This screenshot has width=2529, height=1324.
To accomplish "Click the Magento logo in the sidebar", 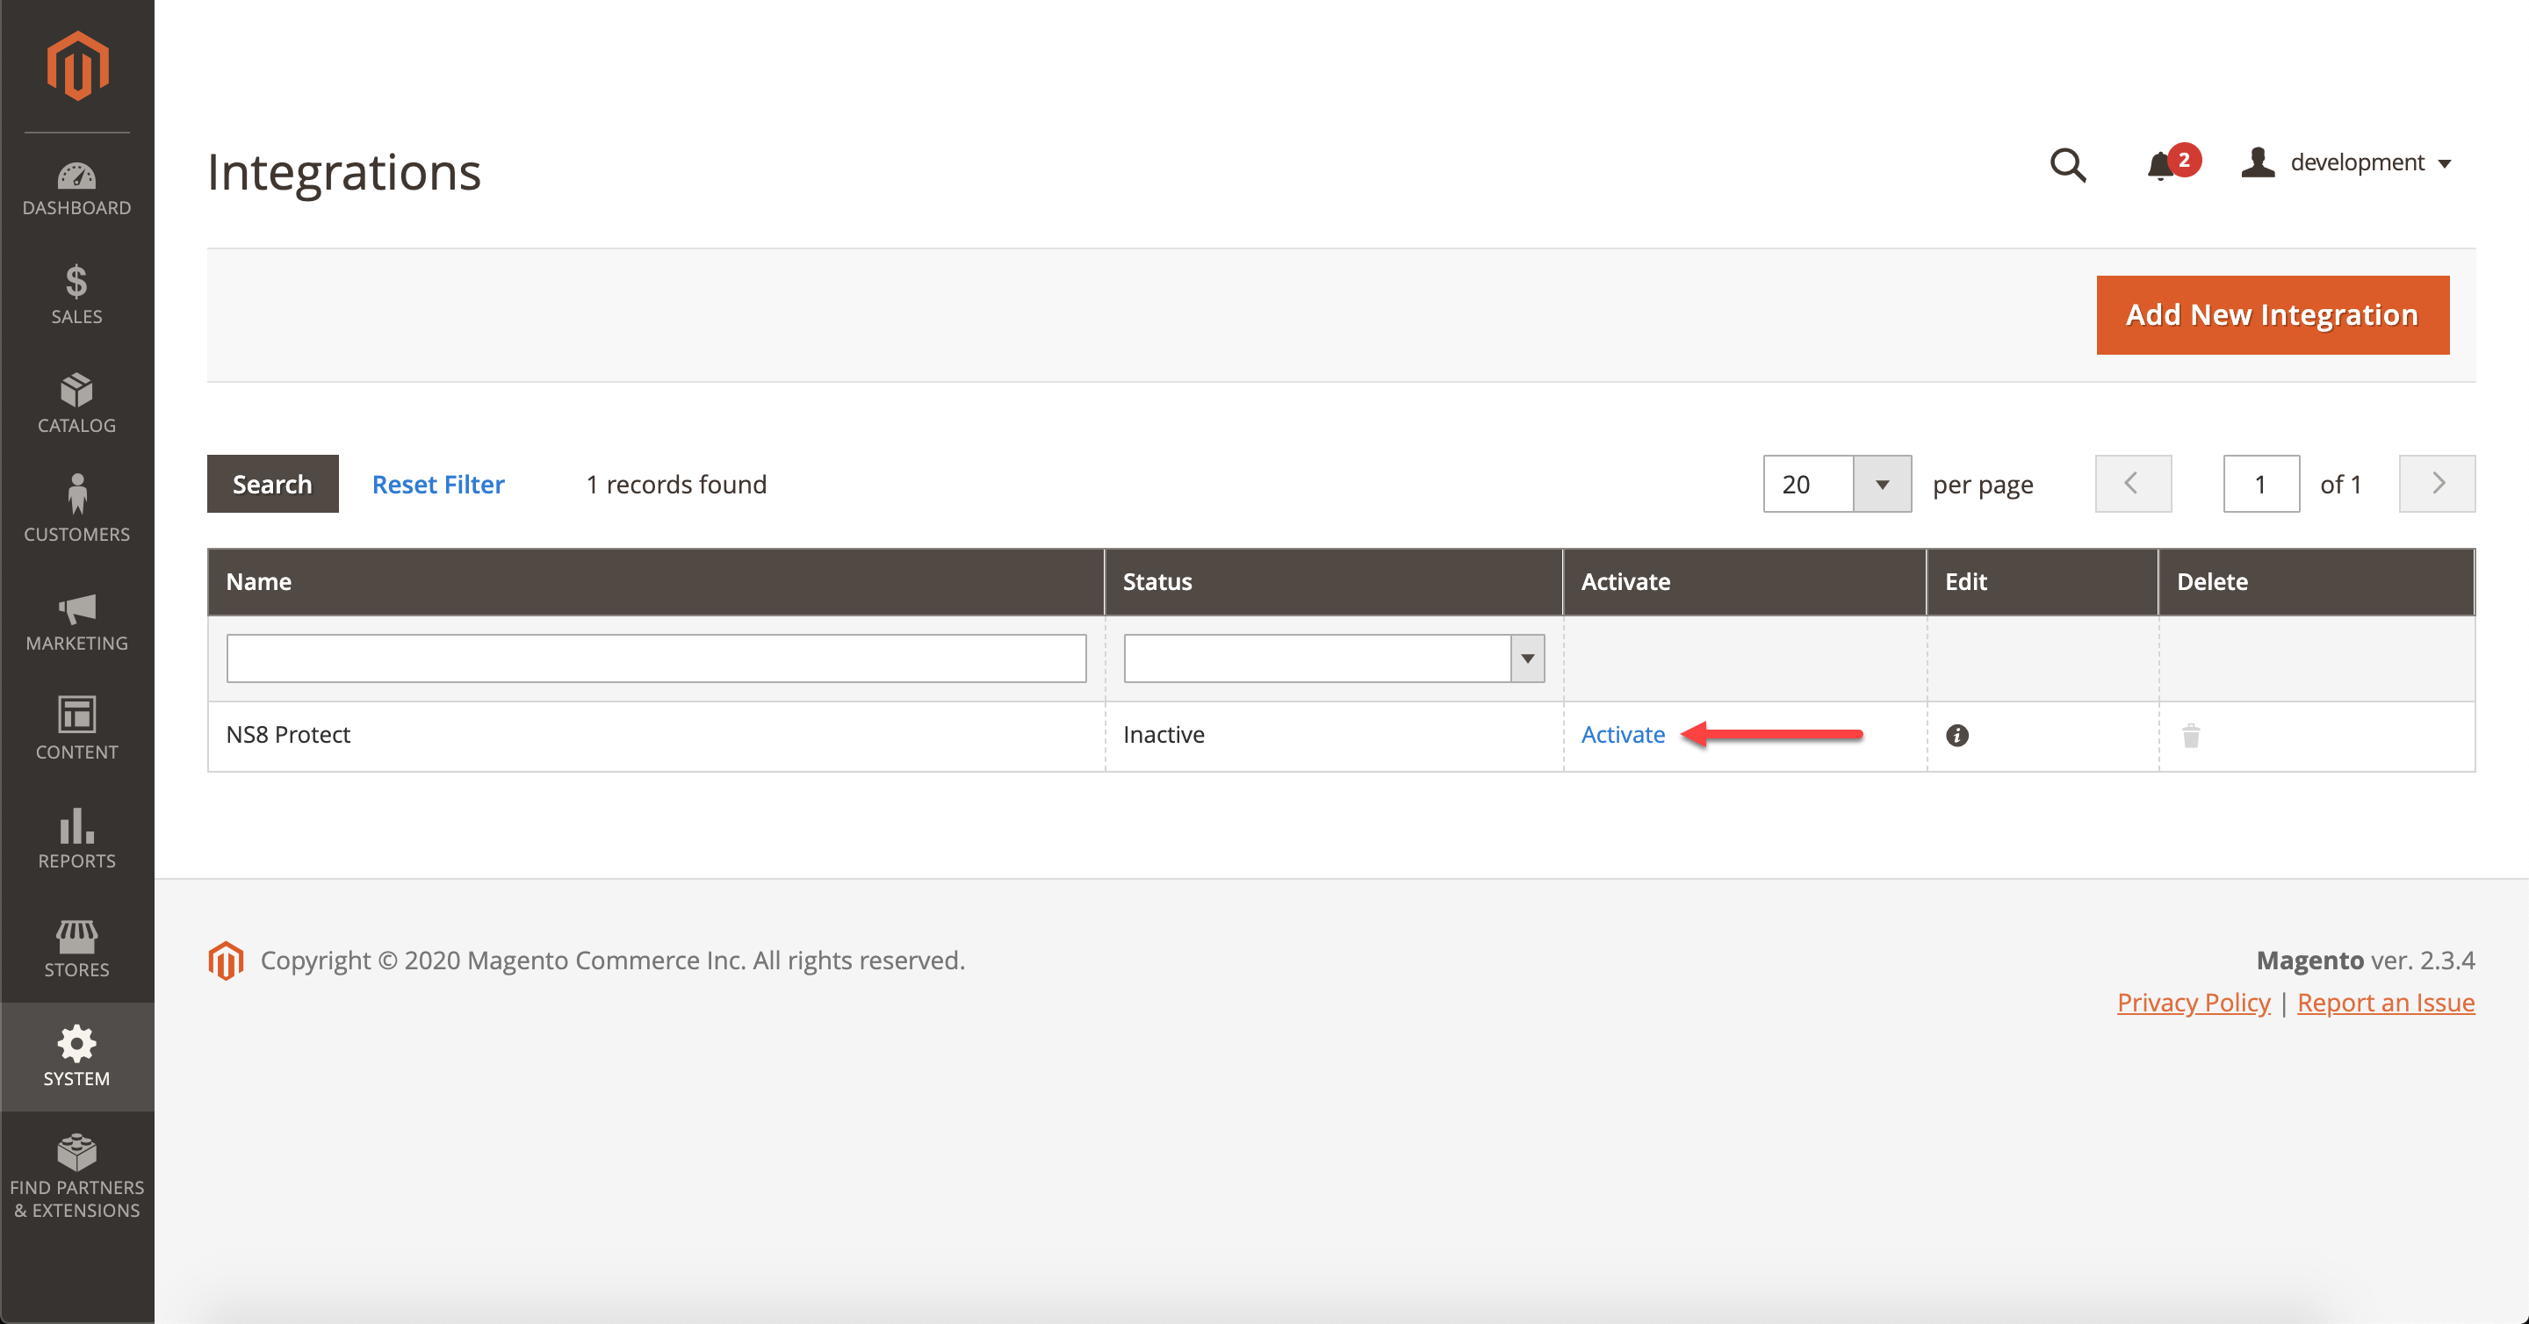I will [x=76, y=65].
